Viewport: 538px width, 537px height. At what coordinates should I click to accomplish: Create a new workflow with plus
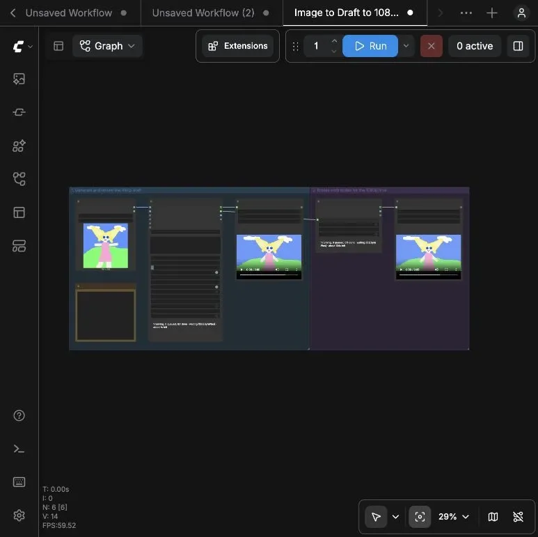click(x=491, y=13)
